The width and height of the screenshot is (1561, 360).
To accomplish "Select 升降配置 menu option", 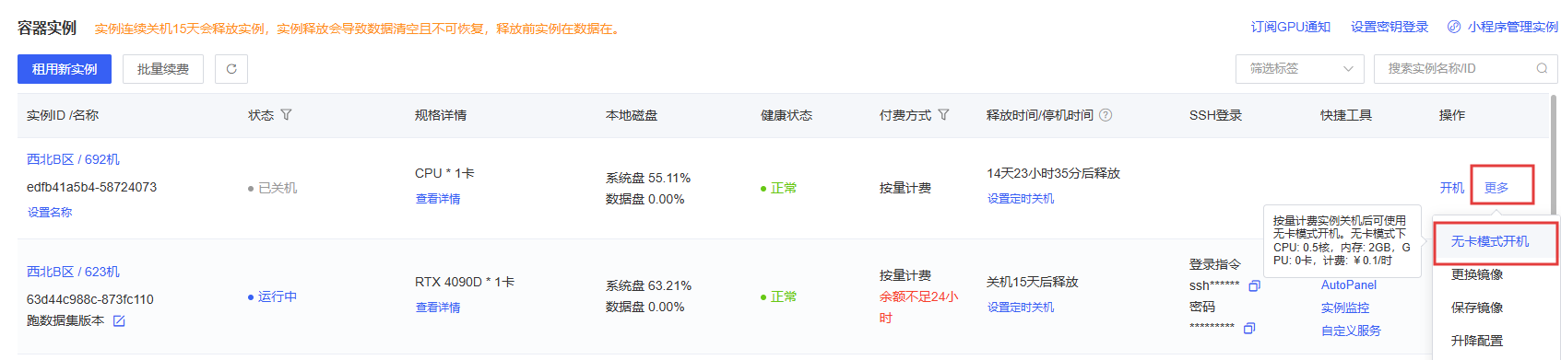I will 1477,341.
